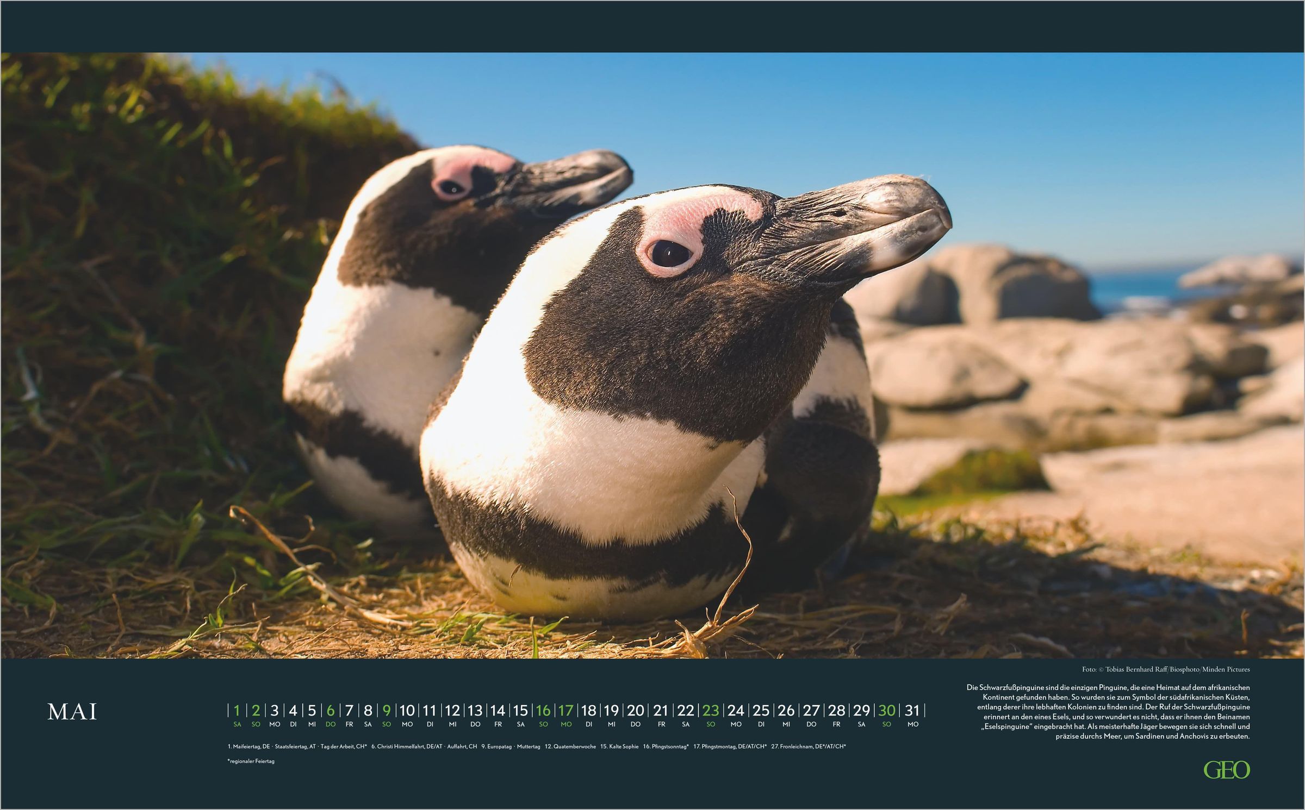
Task: Select green Sunday the 23rd
Action: click(x=711, y=711)
